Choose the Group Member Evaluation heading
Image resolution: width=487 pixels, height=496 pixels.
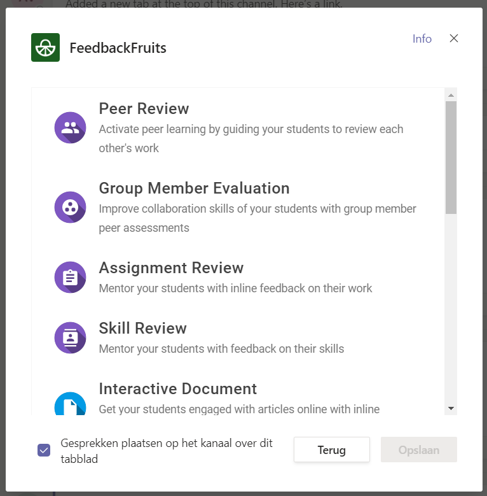[195, 188]
